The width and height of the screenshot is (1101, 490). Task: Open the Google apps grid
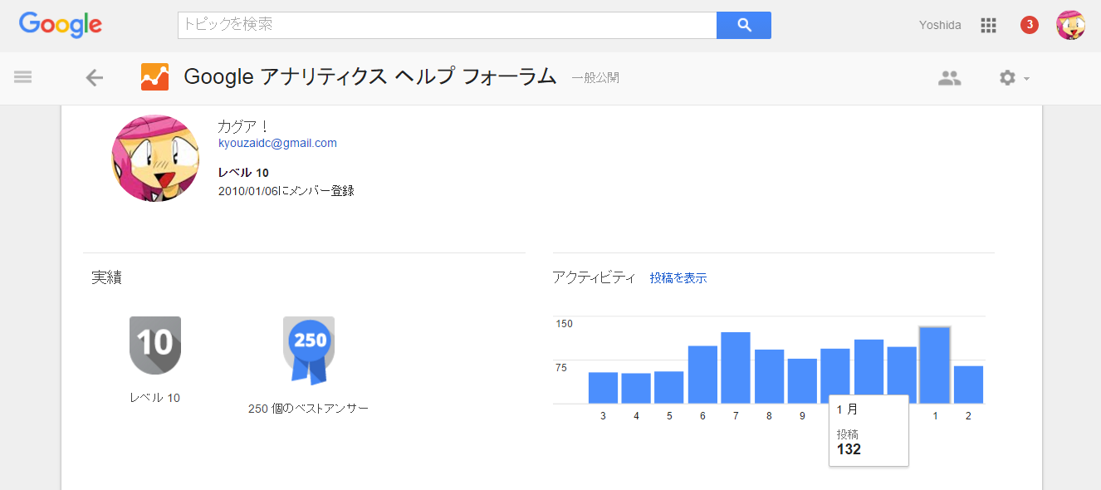(988, 25)
